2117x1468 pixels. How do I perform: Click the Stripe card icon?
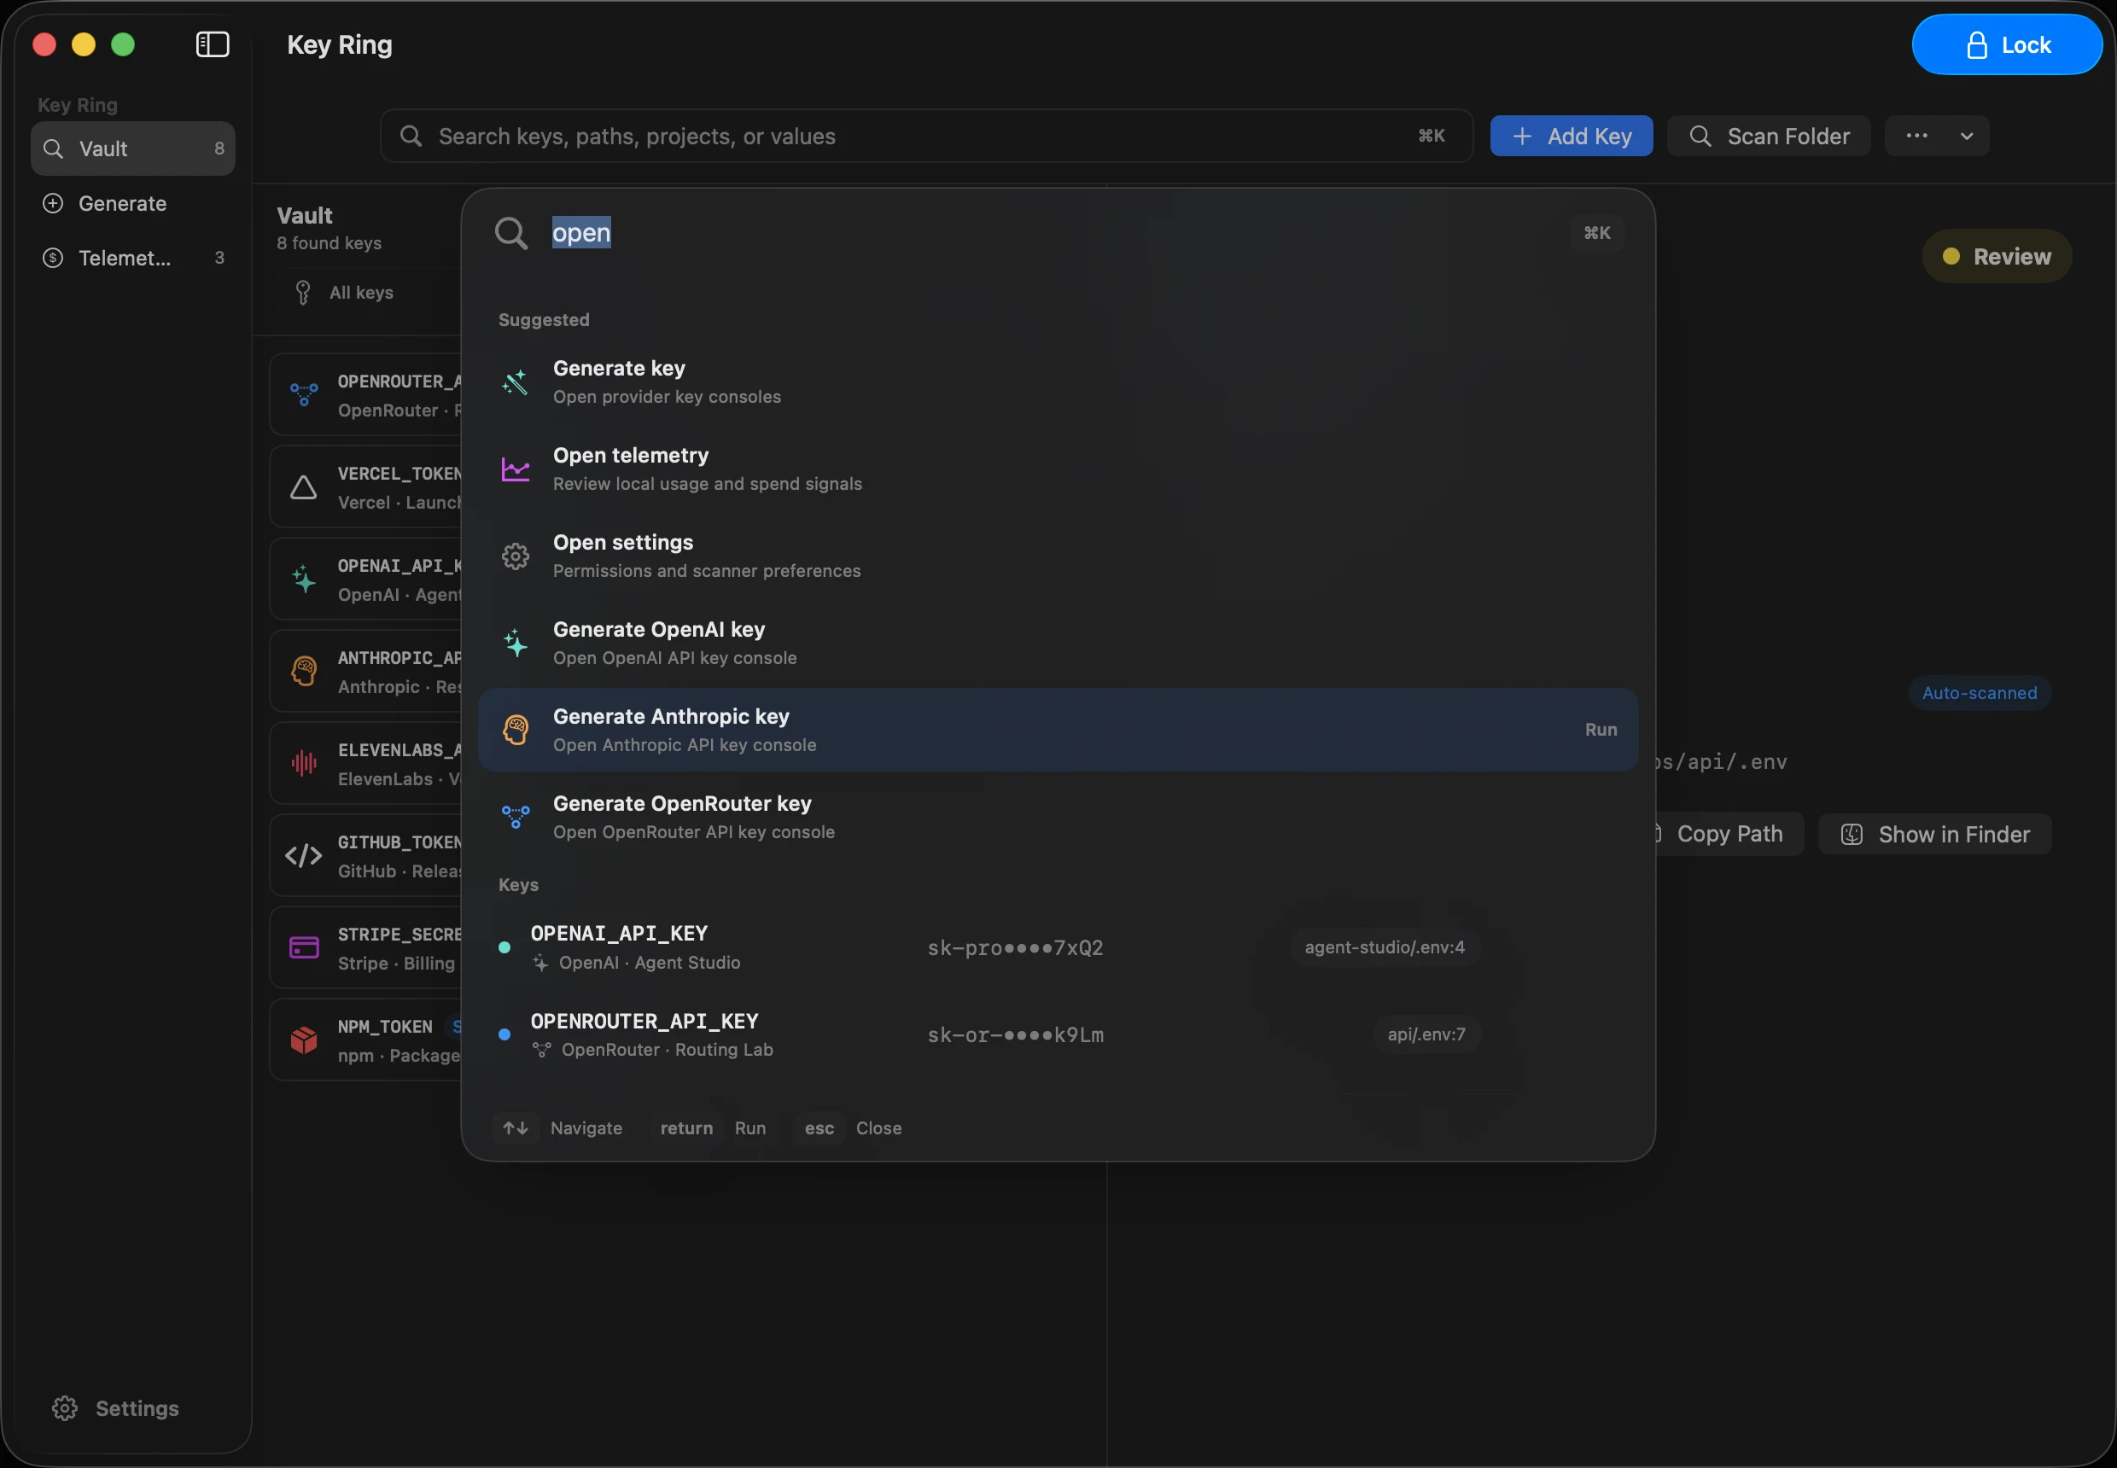tap(304, 947)
